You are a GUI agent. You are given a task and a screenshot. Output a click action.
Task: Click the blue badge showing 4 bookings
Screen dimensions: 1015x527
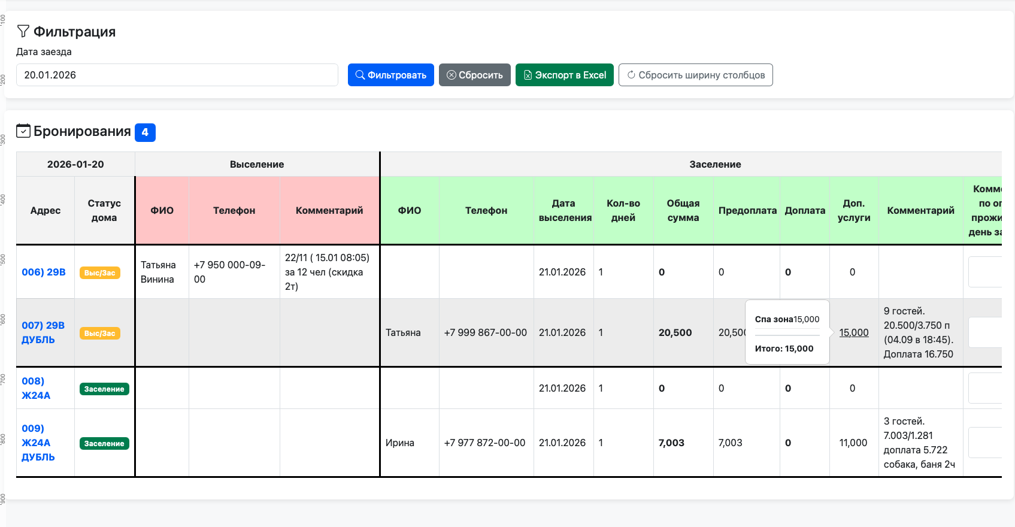click(x=145, y=132)
